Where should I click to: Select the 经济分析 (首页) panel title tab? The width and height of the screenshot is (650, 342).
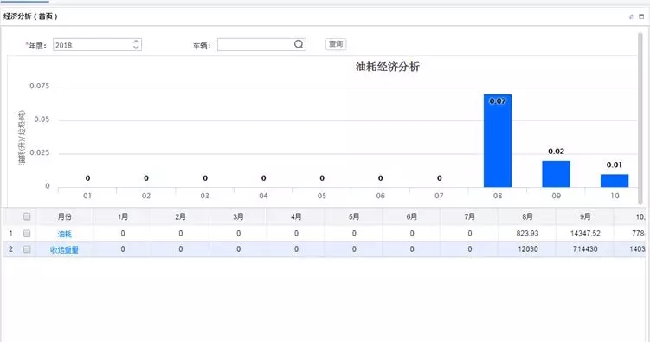click(30, 16)
